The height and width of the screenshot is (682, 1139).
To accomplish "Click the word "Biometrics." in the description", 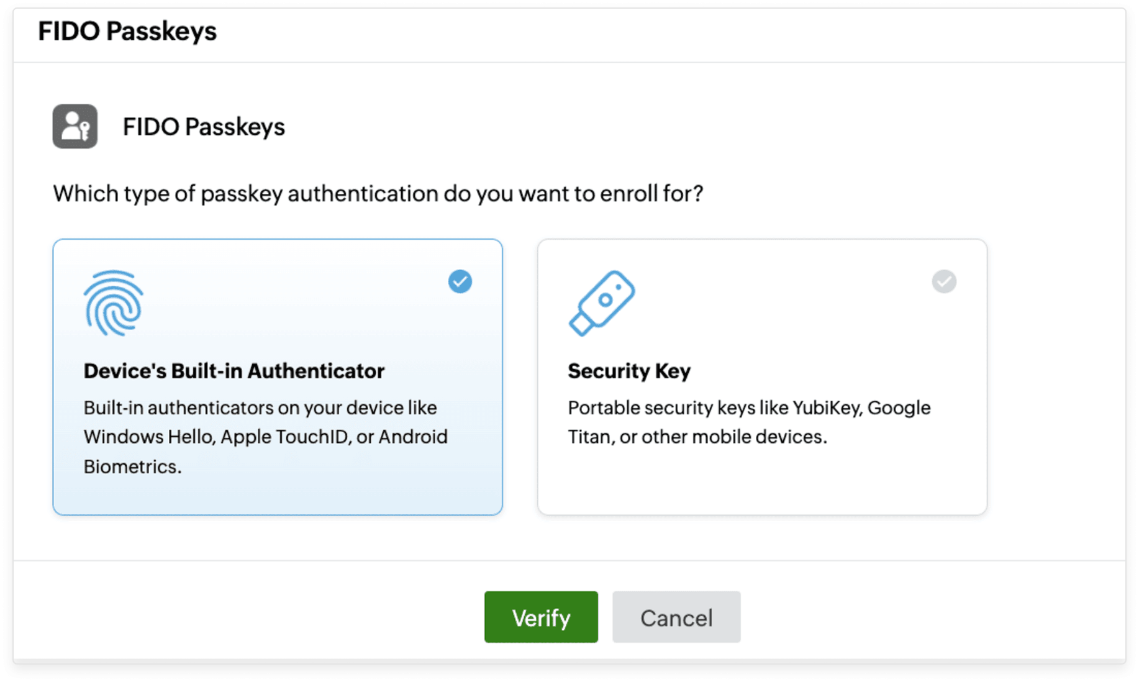I will (132, 466).
